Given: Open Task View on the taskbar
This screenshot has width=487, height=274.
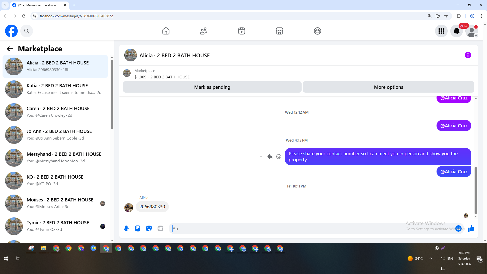Looking at the screenshot, I should (18, 259).
